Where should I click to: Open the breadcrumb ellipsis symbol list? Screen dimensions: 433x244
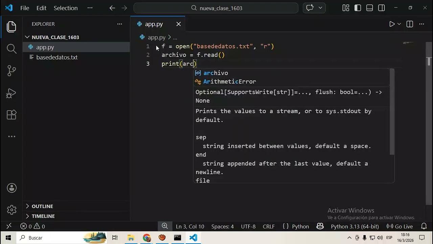point(175,37)
